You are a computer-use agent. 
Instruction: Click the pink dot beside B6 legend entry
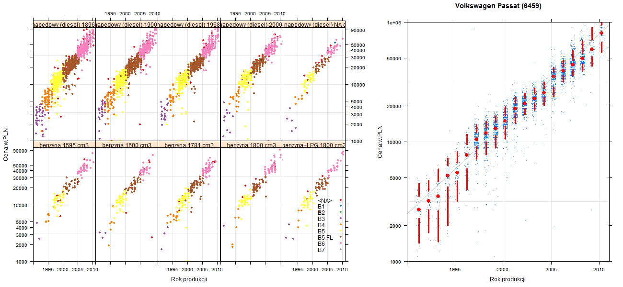[340, 243]
